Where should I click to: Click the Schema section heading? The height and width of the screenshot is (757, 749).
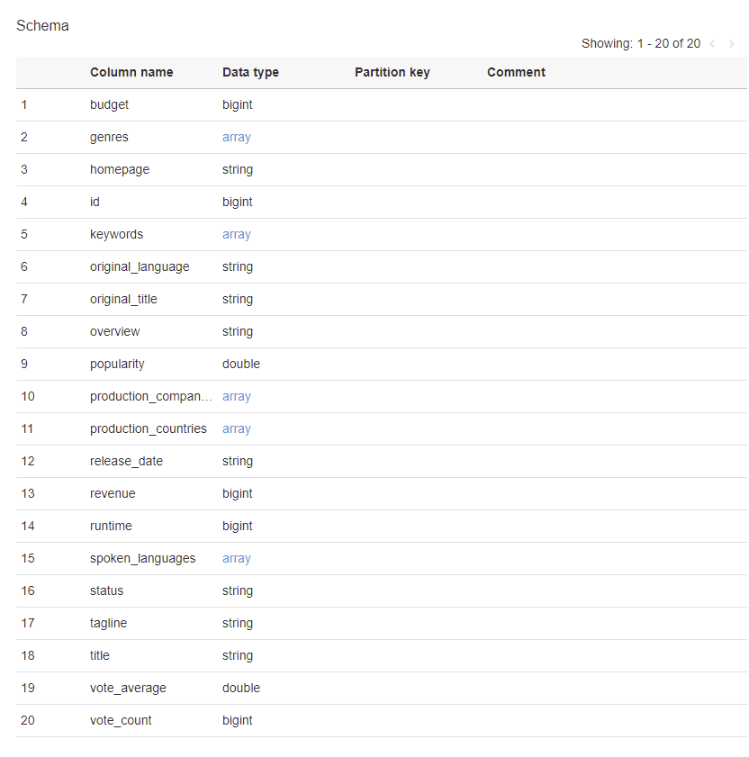point(42,25)
